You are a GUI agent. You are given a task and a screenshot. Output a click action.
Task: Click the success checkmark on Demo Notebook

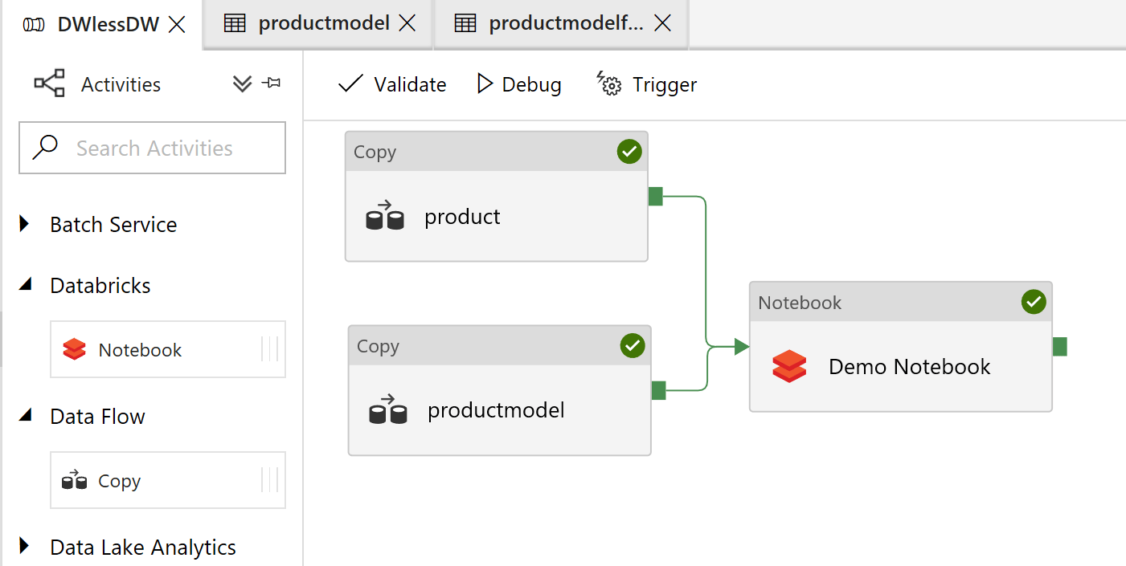[x=1034, y=302]
